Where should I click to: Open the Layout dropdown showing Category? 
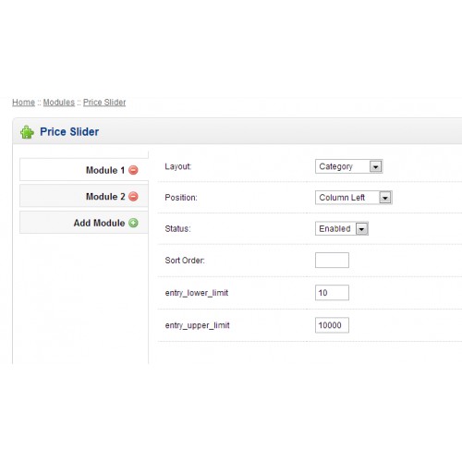point(348,166)
